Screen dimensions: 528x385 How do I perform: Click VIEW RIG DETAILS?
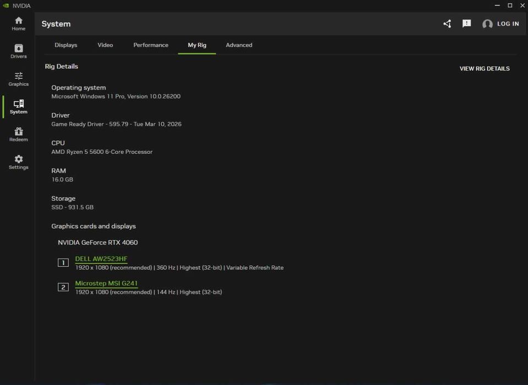click(485, 69)
